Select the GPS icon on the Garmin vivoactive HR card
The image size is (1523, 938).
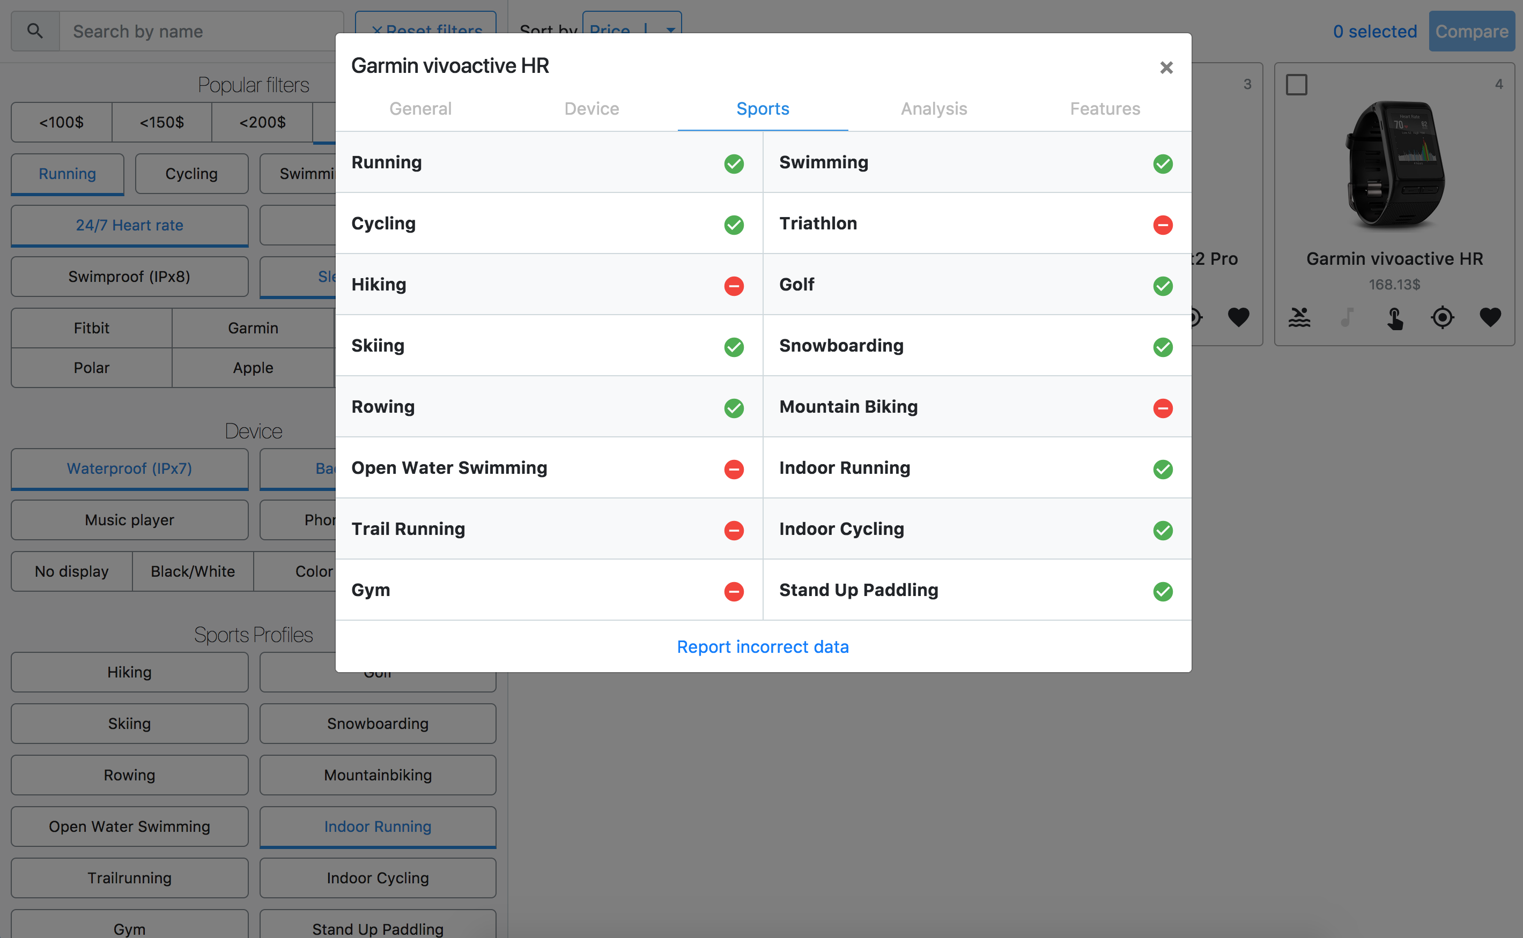click(1443, 318)
